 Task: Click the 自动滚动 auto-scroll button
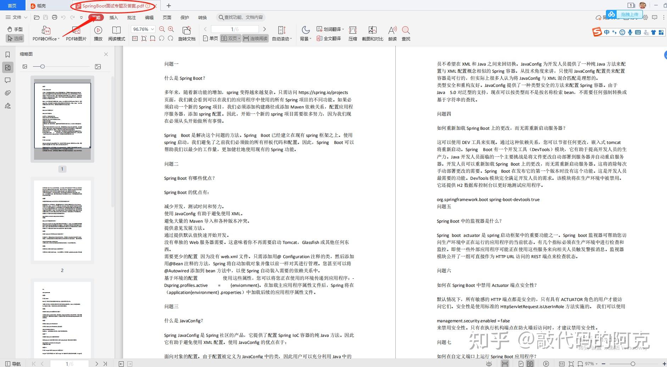click(281, 33)
